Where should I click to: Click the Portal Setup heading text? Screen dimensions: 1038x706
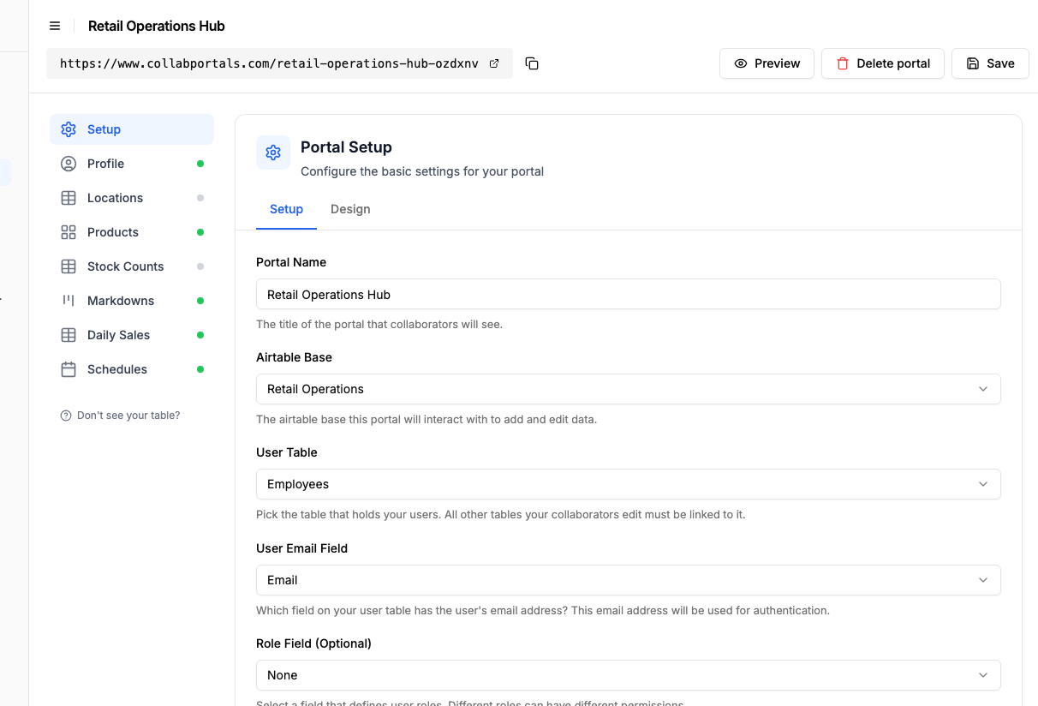pos(346,147)
